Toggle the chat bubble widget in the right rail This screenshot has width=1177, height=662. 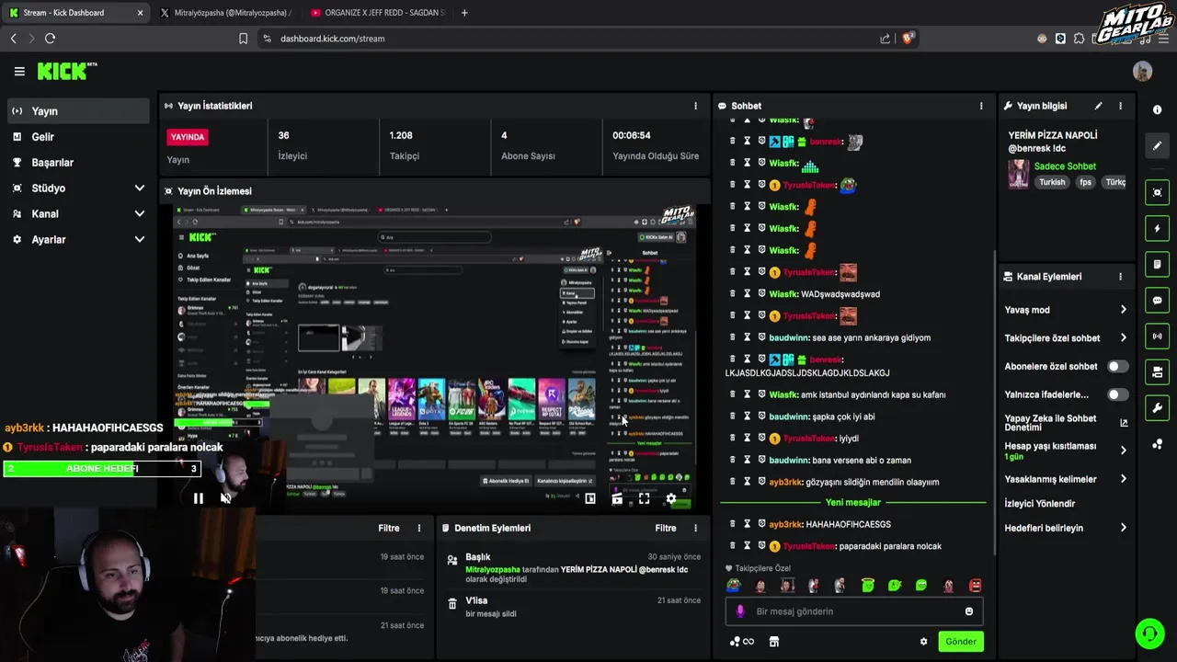pos(1157,301)
